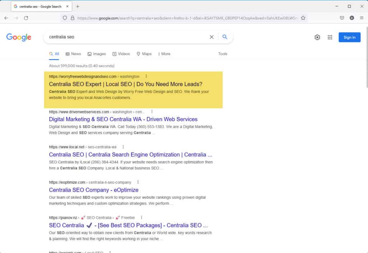
Task: Click the About 599,000 results text
Action: coord(82,66)
